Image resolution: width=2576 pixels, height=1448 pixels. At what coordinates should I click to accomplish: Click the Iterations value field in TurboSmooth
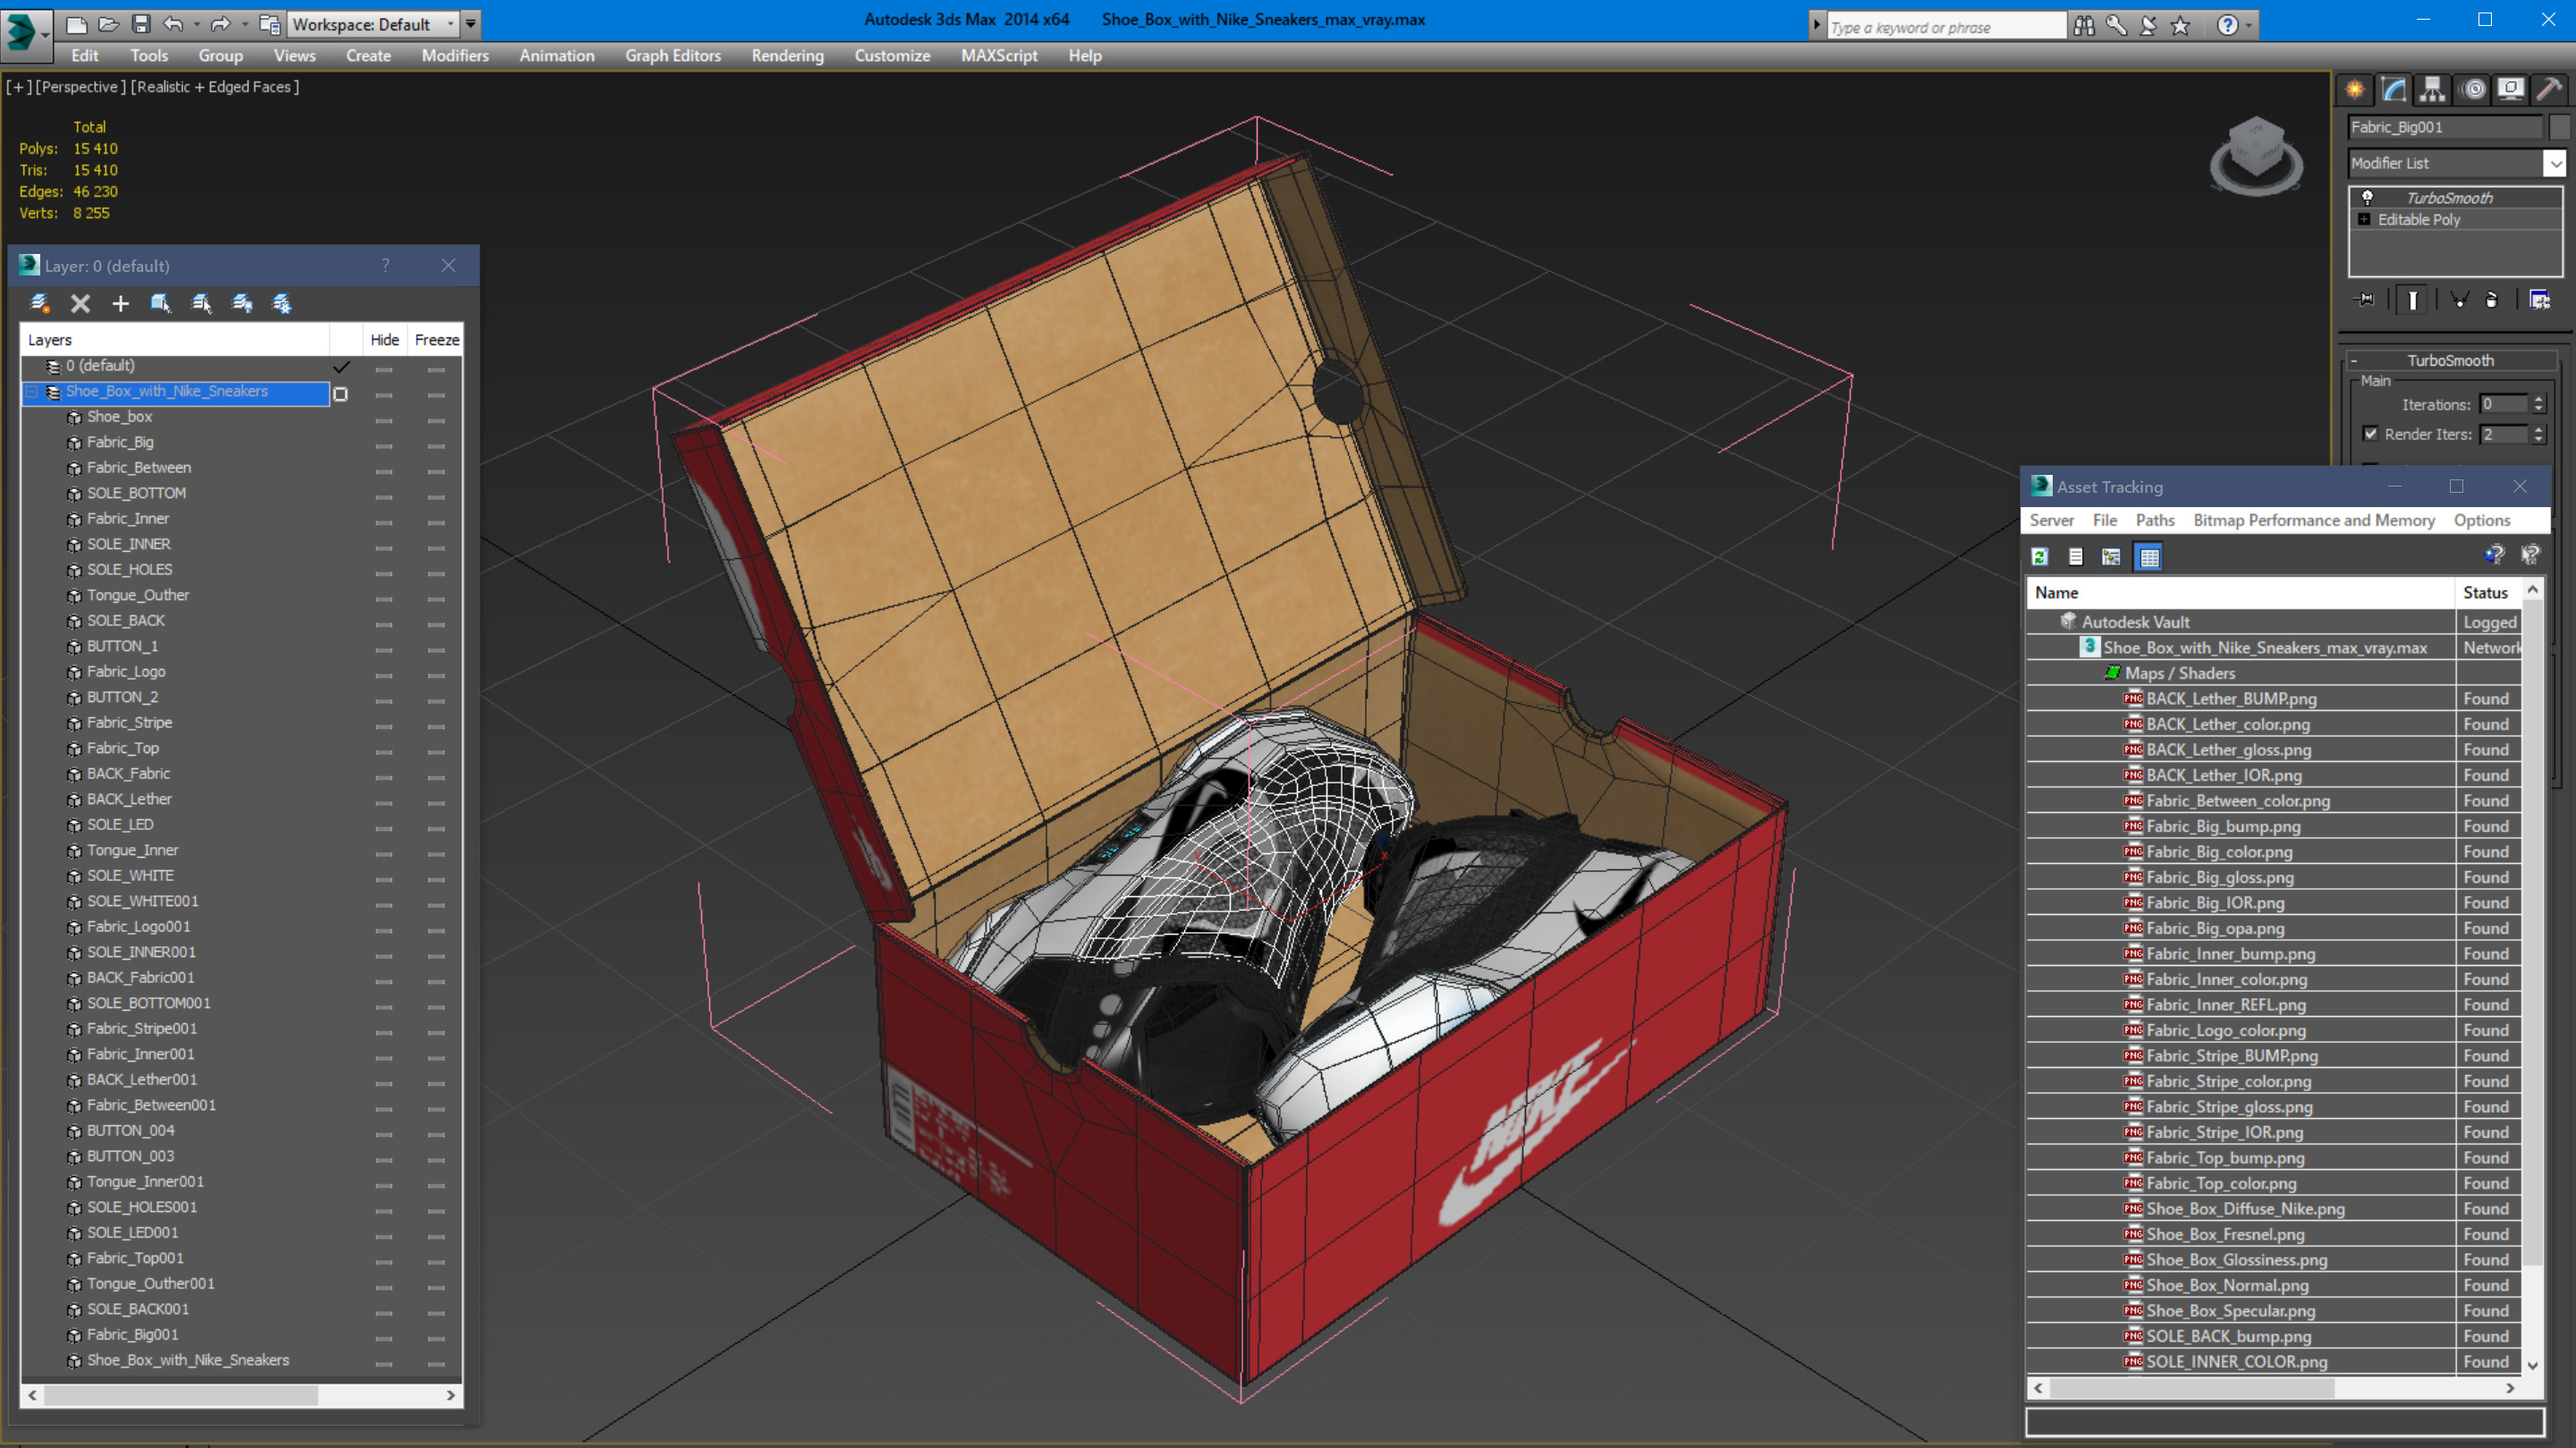click(2504, 404)
